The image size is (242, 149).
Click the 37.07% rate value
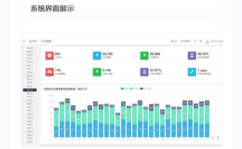tap(155, 70)
